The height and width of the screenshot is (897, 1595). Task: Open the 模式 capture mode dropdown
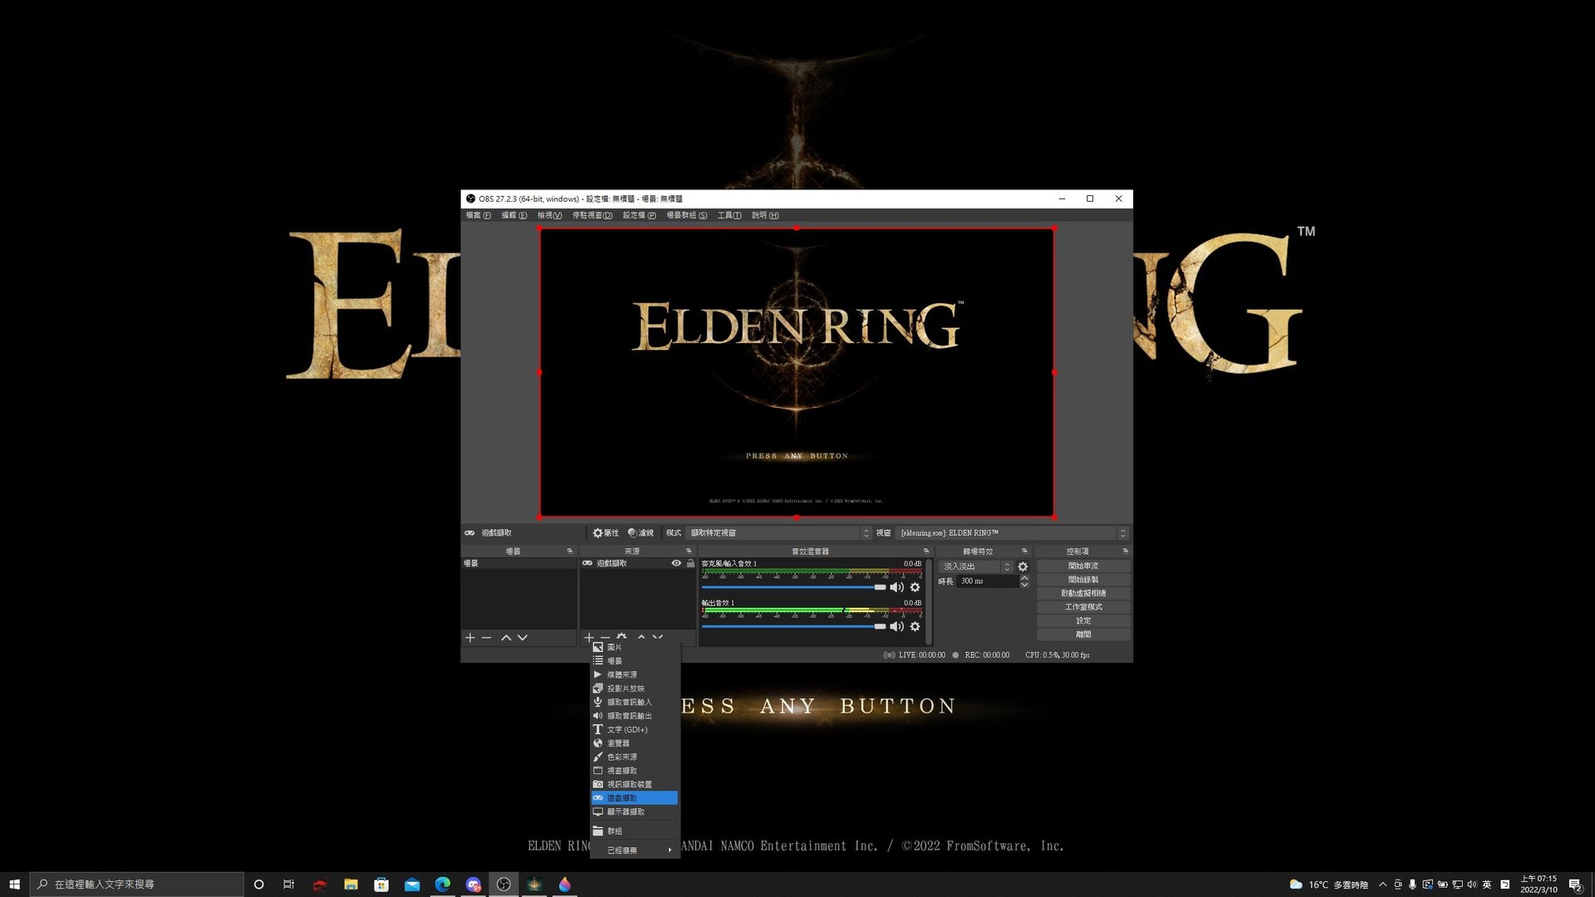[779, 533]
